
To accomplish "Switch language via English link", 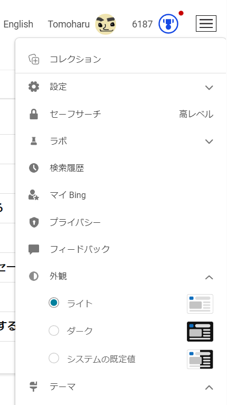I will (x=18, y=24).
